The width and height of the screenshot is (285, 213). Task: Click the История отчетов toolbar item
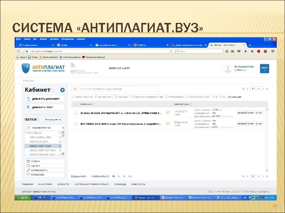coord(198,97)
